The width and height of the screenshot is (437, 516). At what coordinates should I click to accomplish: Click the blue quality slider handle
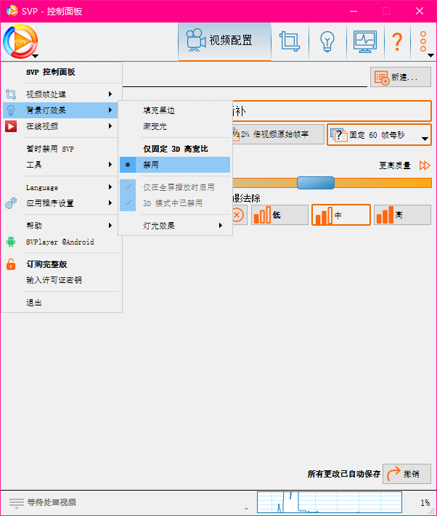point(316,183)
